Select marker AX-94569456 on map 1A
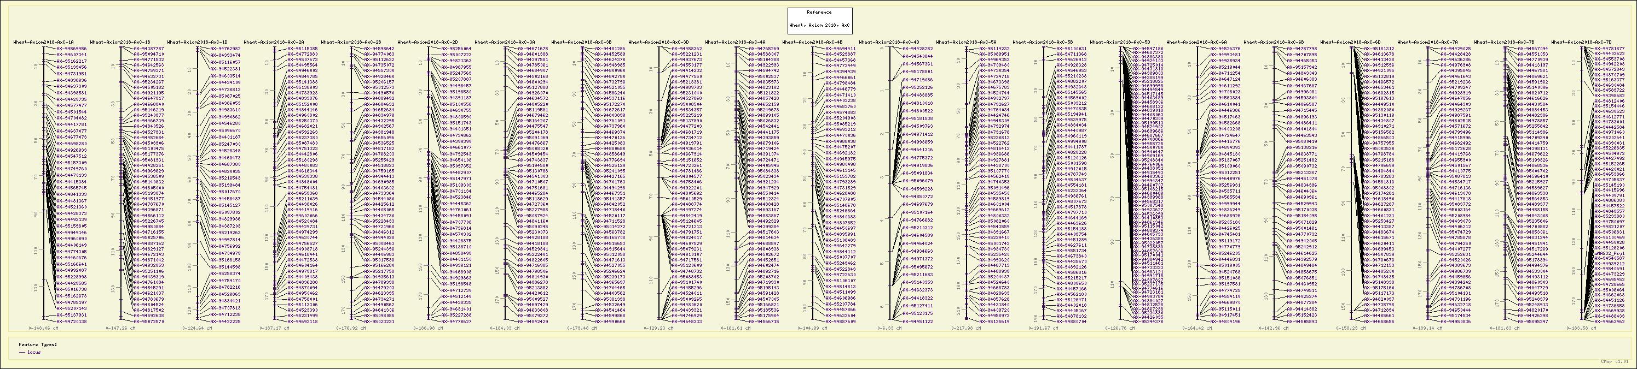This screenshot has height=369, width=1637. 71,48
